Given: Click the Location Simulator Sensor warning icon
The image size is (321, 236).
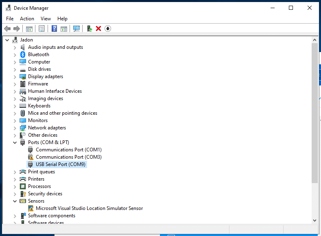Looking at the screenshot, I should point(31,208).
